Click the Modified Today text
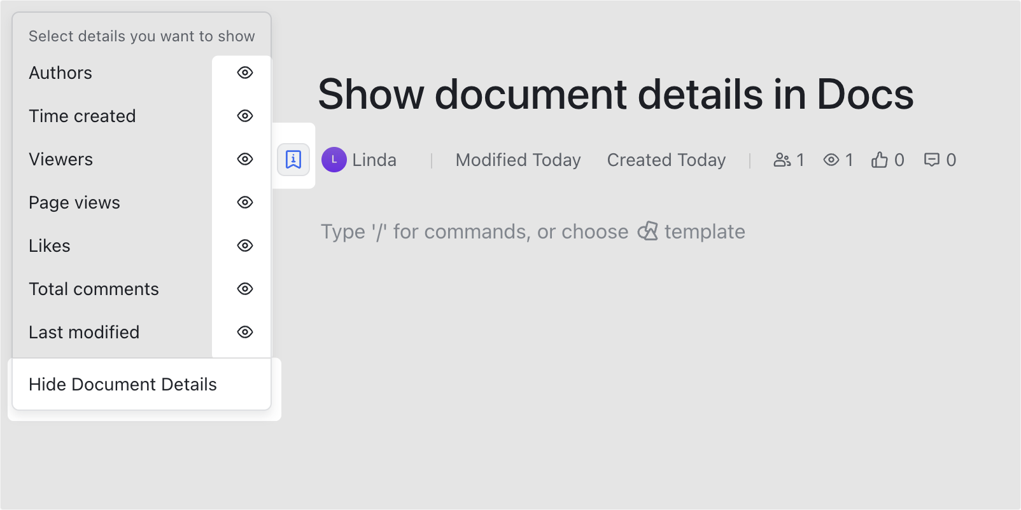This screenshot has height=510, width=1021. (518, 160)
